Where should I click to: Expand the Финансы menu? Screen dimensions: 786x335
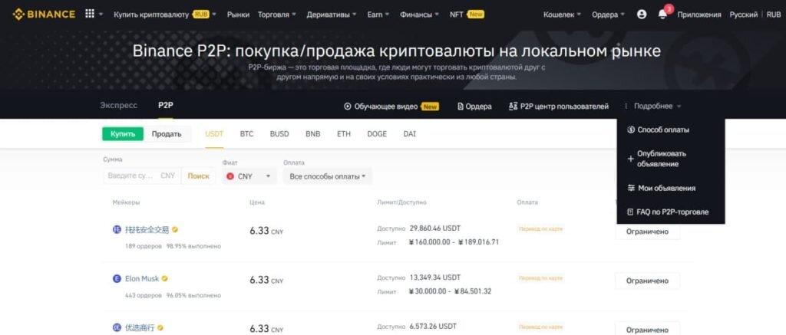tap(420, 15)
